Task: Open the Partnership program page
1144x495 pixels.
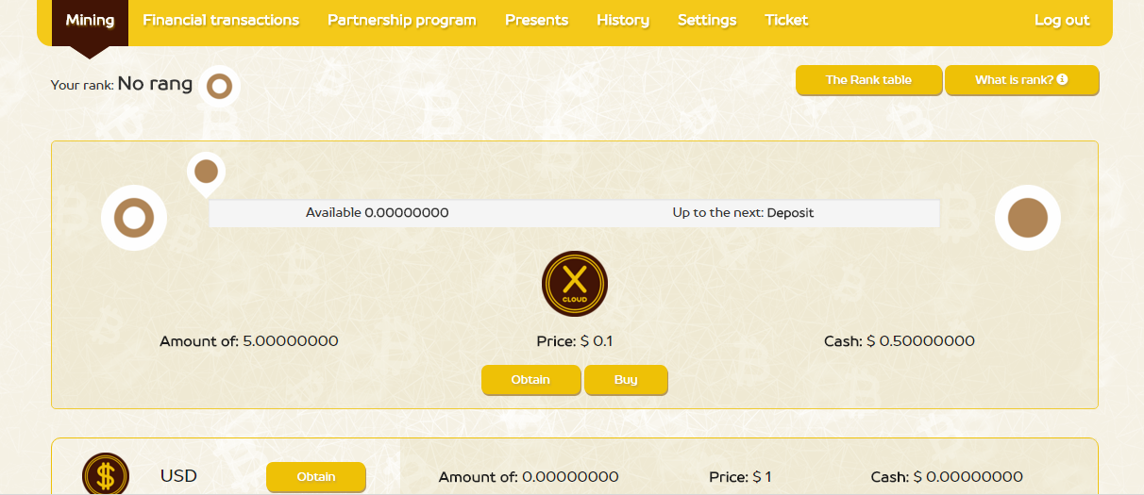Action: (402, 20)
